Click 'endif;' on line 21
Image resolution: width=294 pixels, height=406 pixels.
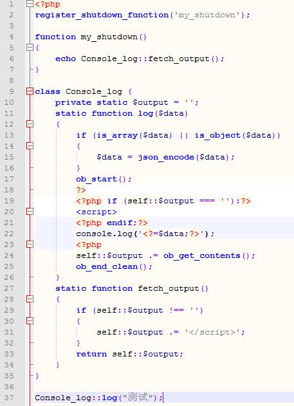click(122, 223)
